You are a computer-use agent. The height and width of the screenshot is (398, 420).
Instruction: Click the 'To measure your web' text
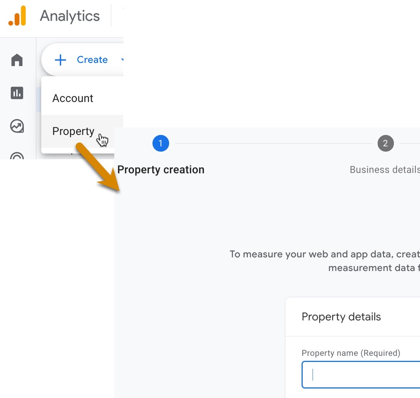(325, 261)
